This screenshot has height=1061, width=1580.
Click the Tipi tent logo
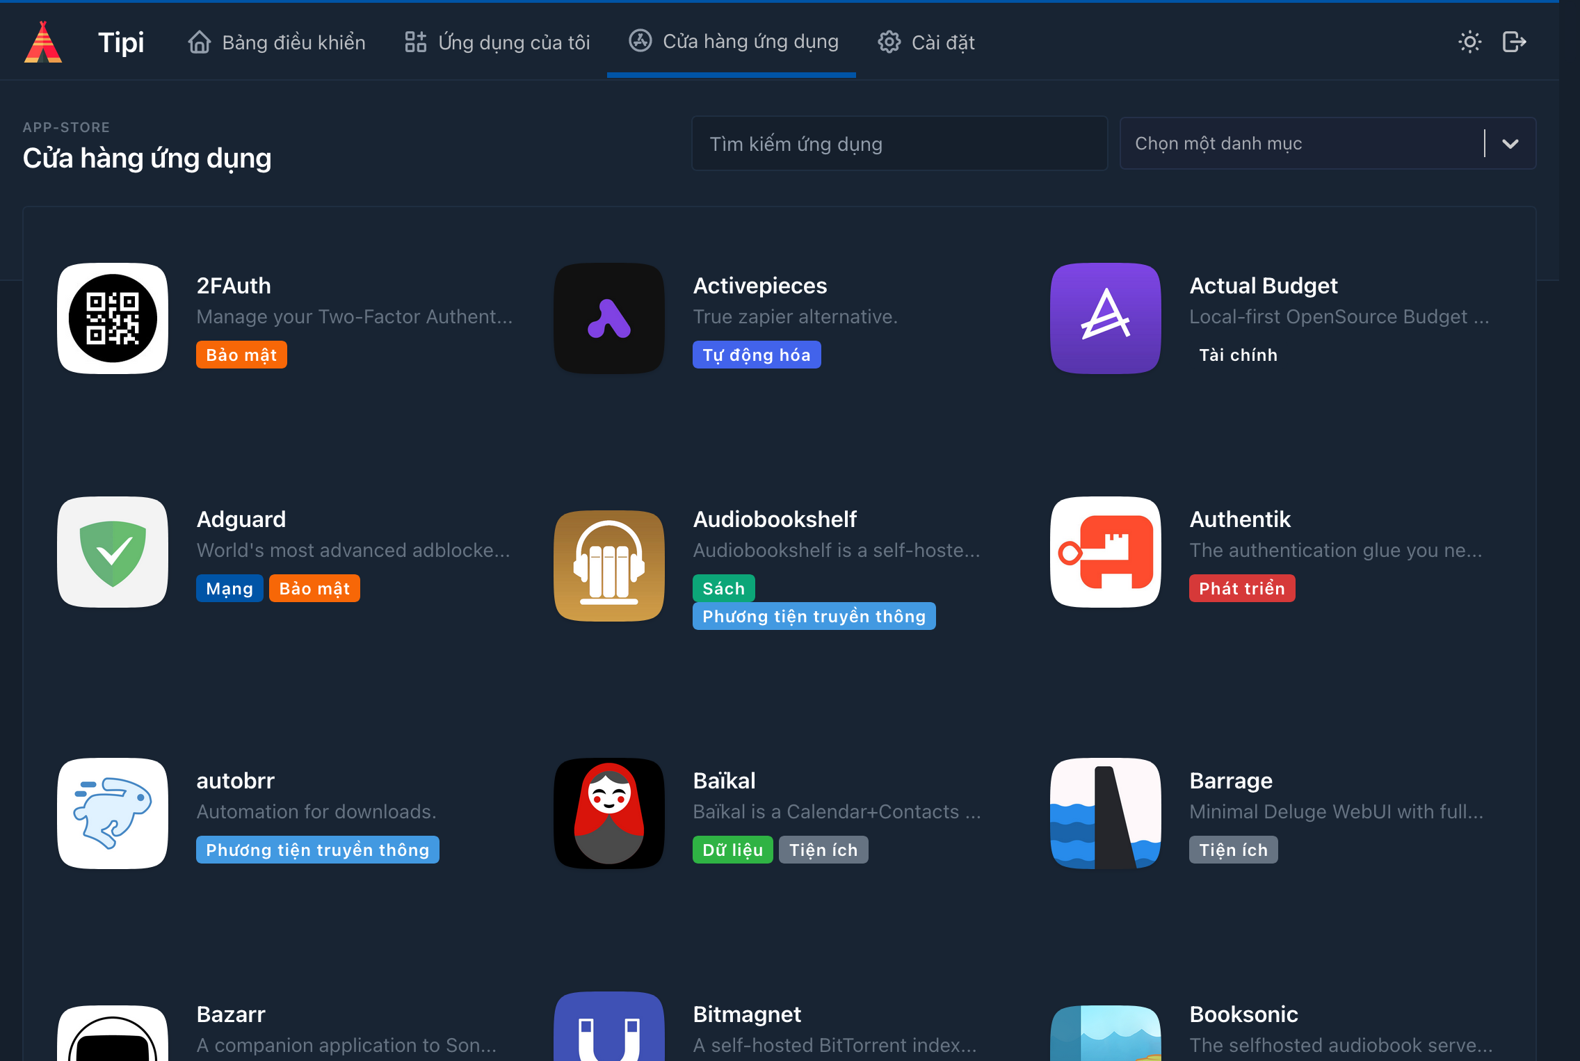[x=43, y=42]
